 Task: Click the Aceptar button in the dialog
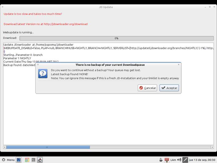tap(169, 88)
